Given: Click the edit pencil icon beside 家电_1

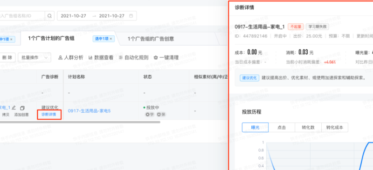Looking at the screenshot, I should (x=14, y=108).
